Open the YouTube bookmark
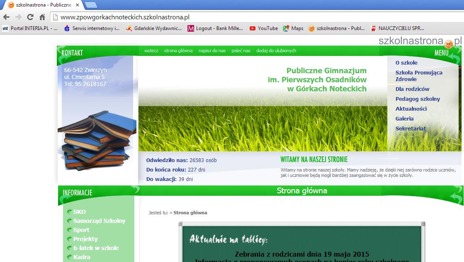Viewport: 464px width, 262px height. [264, 28]
